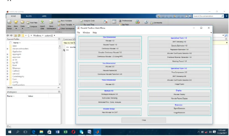The image size is (229, 136).
Task: Click the up one level folder icon
Action: (x=15, y=35)
